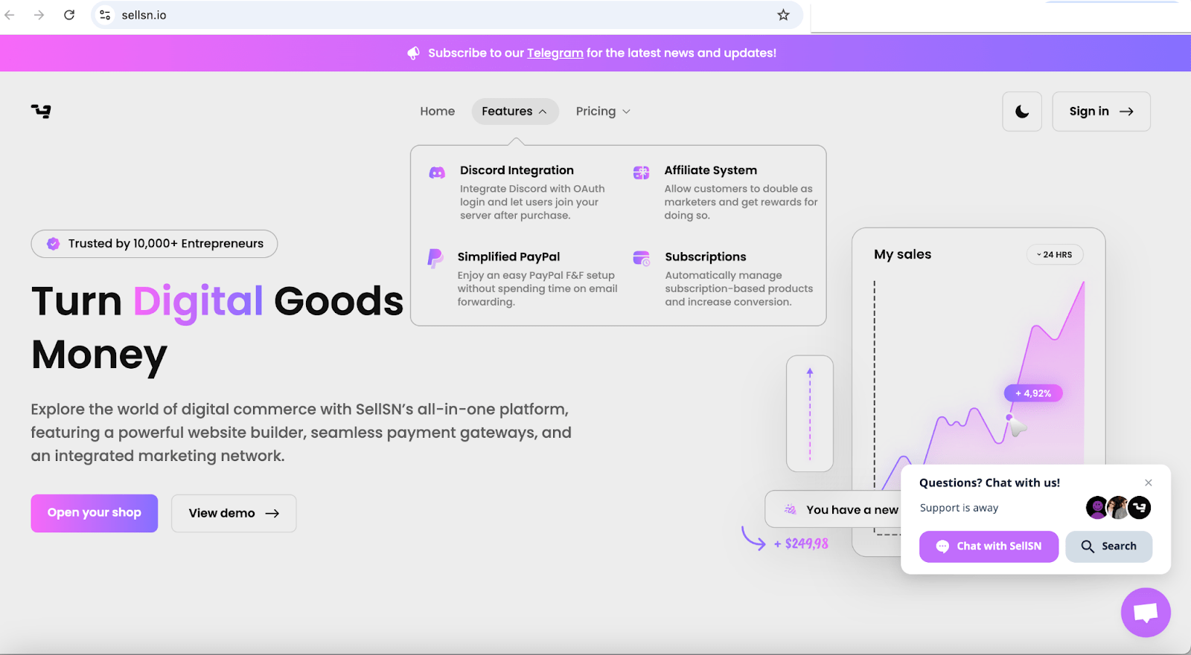1191x655 pixels.
Task: Click the + $249,98 amount text
Action: (x=801, y=543)
